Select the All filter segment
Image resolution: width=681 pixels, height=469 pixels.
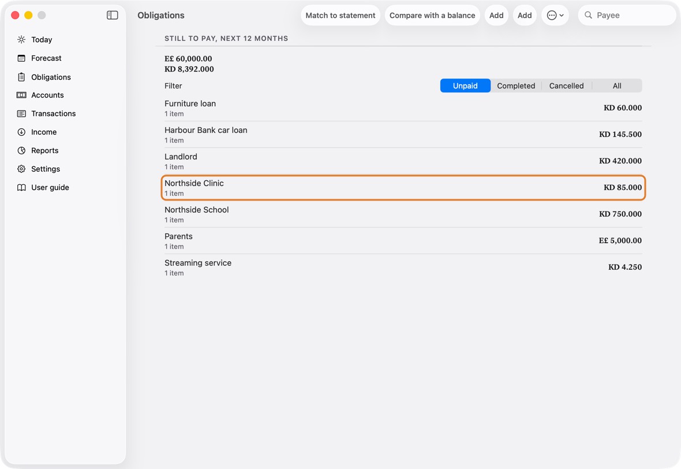[x=617, y=85]
